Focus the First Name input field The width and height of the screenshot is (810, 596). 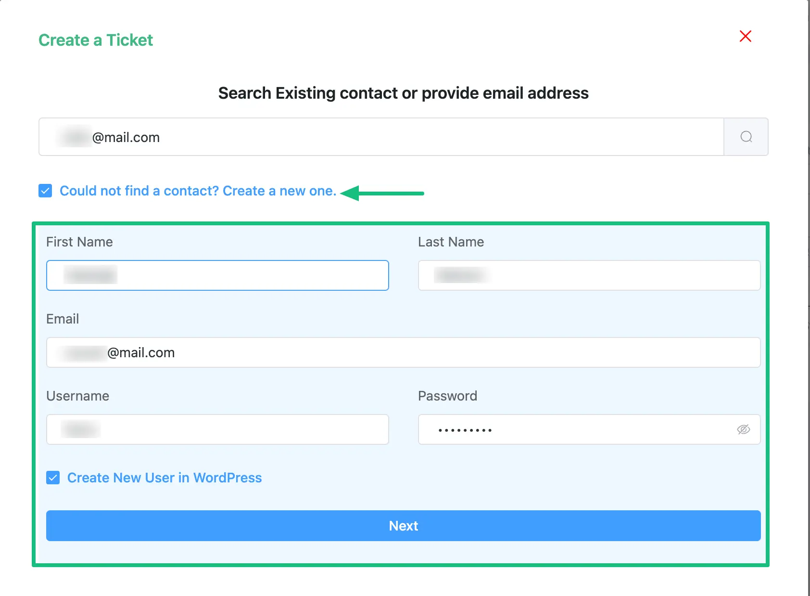(x=217, y=275)
